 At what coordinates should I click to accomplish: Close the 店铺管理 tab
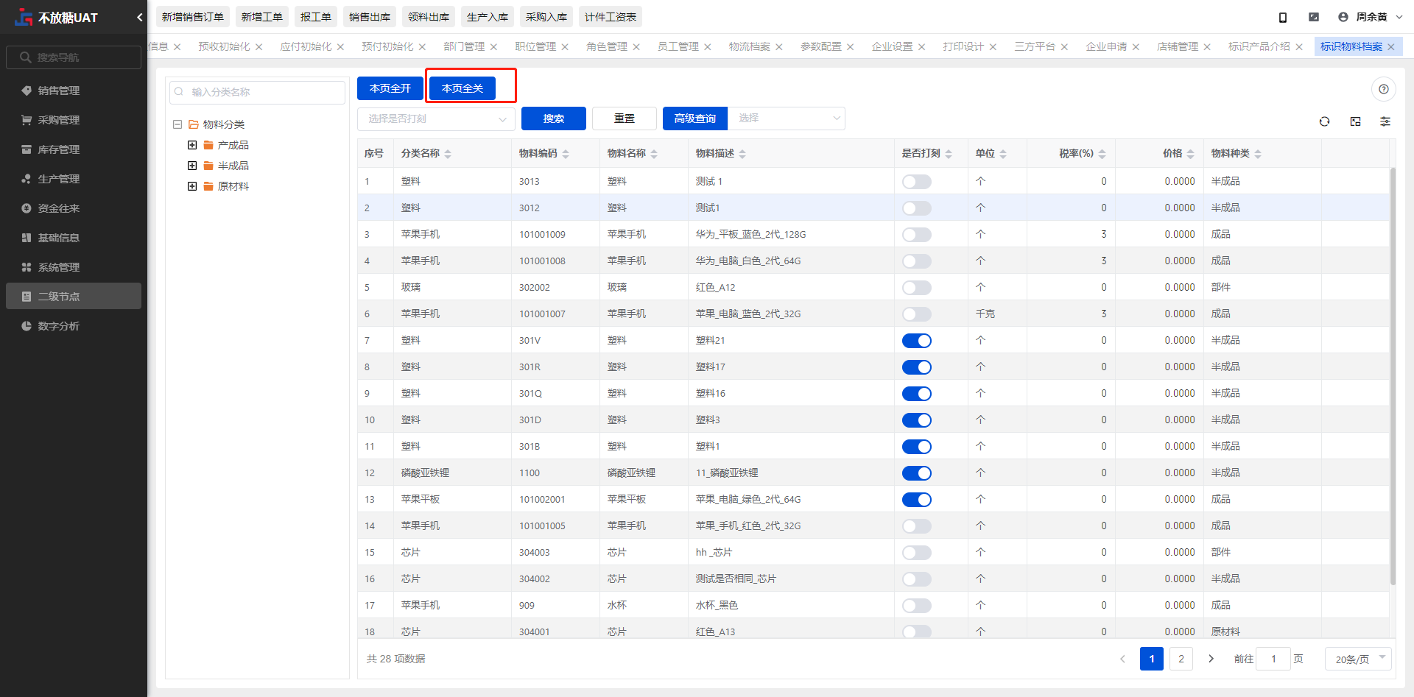tap(1207, 47)
